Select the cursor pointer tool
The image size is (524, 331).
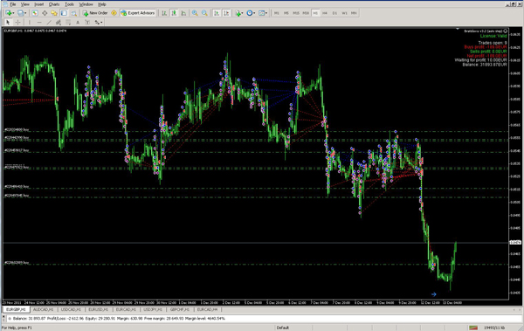point(8,23)
